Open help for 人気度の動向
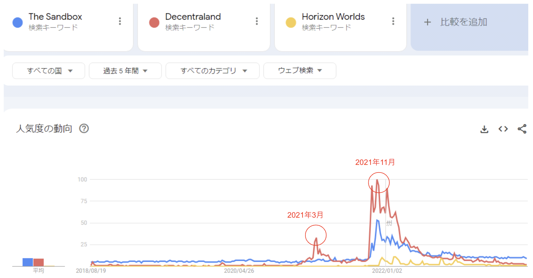This screenshot has width=533, height=278. (x=84, y=128)
